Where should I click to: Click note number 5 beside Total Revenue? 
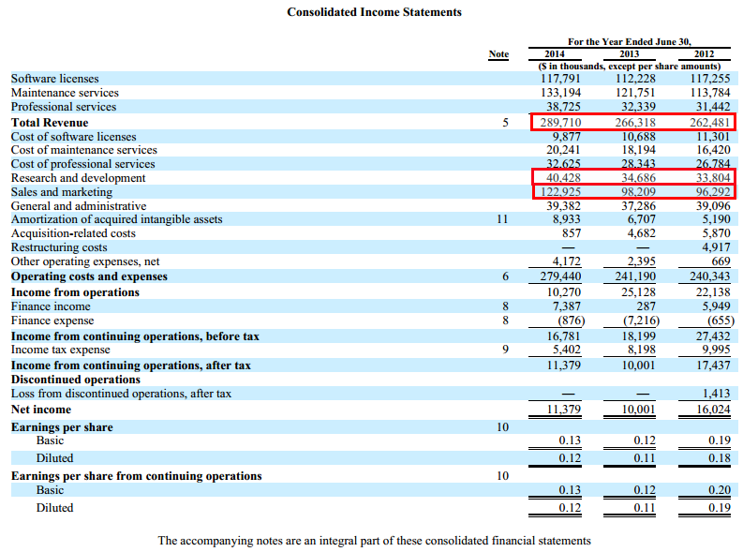[506, 123]
